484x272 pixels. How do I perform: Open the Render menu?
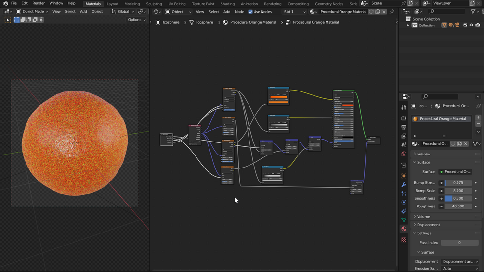click(39, 3)
